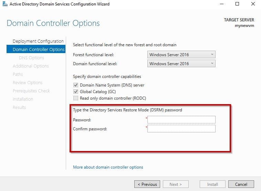The width and height of the screenshot is (261, 191).
Task: Toggle Domain Name System (DNS) server checkbox
Action: coord(76,85)
